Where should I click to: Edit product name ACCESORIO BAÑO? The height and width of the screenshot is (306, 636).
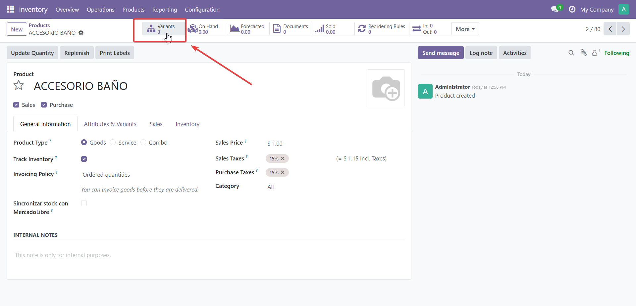pyautogui.click(x=80, y=86)
